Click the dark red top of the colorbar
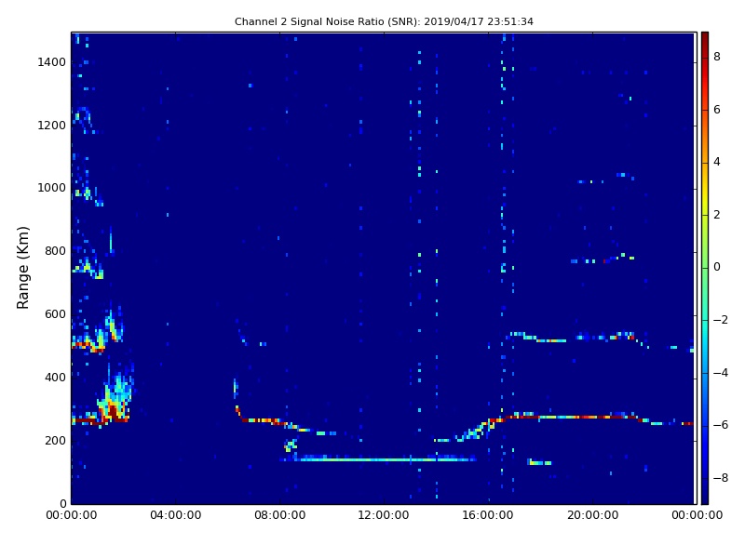The width and height of the screenshot is (745, 558). click(x=705, y=36)
